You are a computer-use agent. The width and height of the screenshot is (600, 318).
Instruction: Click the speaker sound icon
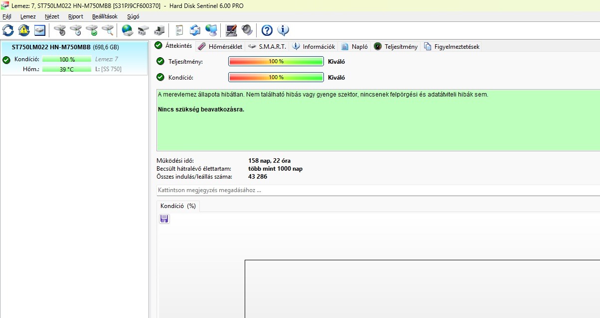coord(247,30)
